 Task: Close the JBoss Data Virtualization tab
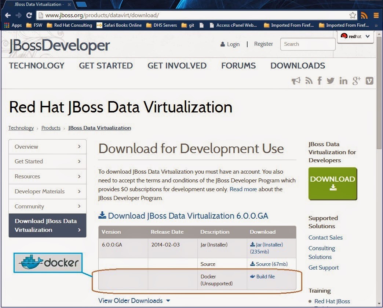pyautogui.click(x=69, y=4)
